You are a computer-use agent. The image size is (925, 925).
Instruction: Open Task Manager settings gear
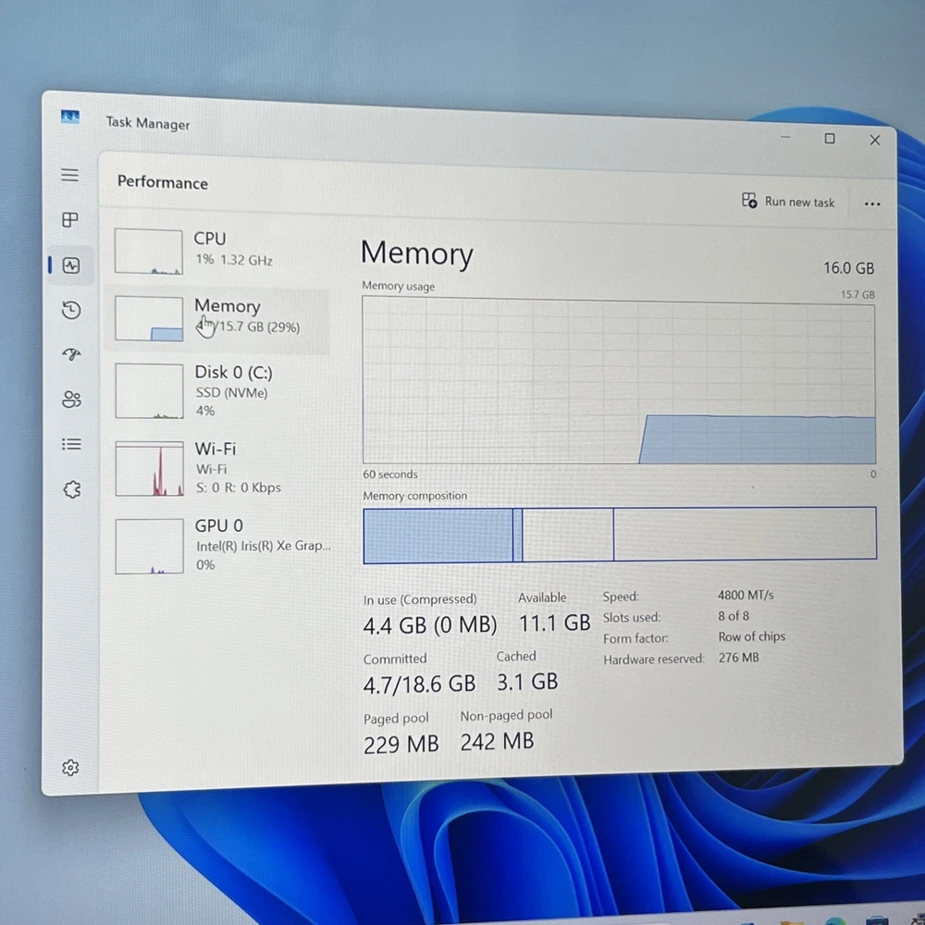[70, 768]
